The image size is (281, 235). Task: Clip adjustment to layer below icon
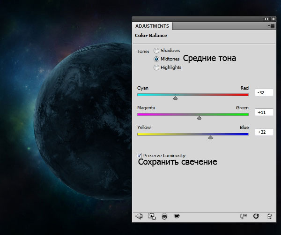pyautogui.click(x=164, y=216)
